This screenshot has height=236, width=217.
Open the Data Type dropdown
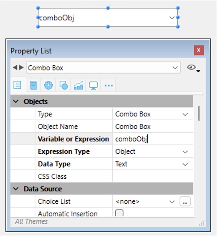coord(185,164)
